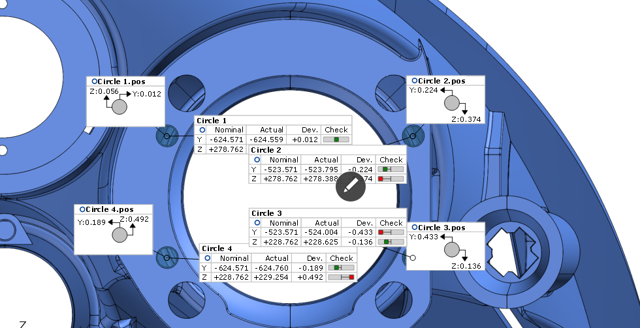Click Circle 3 deviation -0.433

[360, 232]
